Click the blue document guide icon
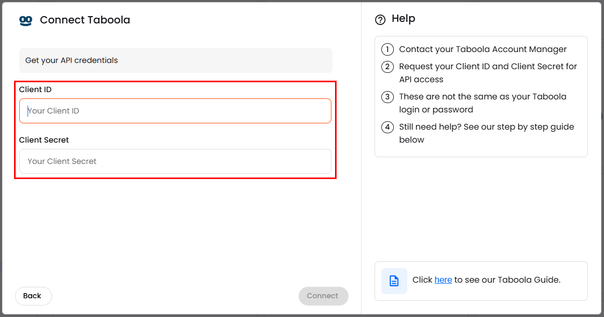604x317 pixels. point(394,281)
